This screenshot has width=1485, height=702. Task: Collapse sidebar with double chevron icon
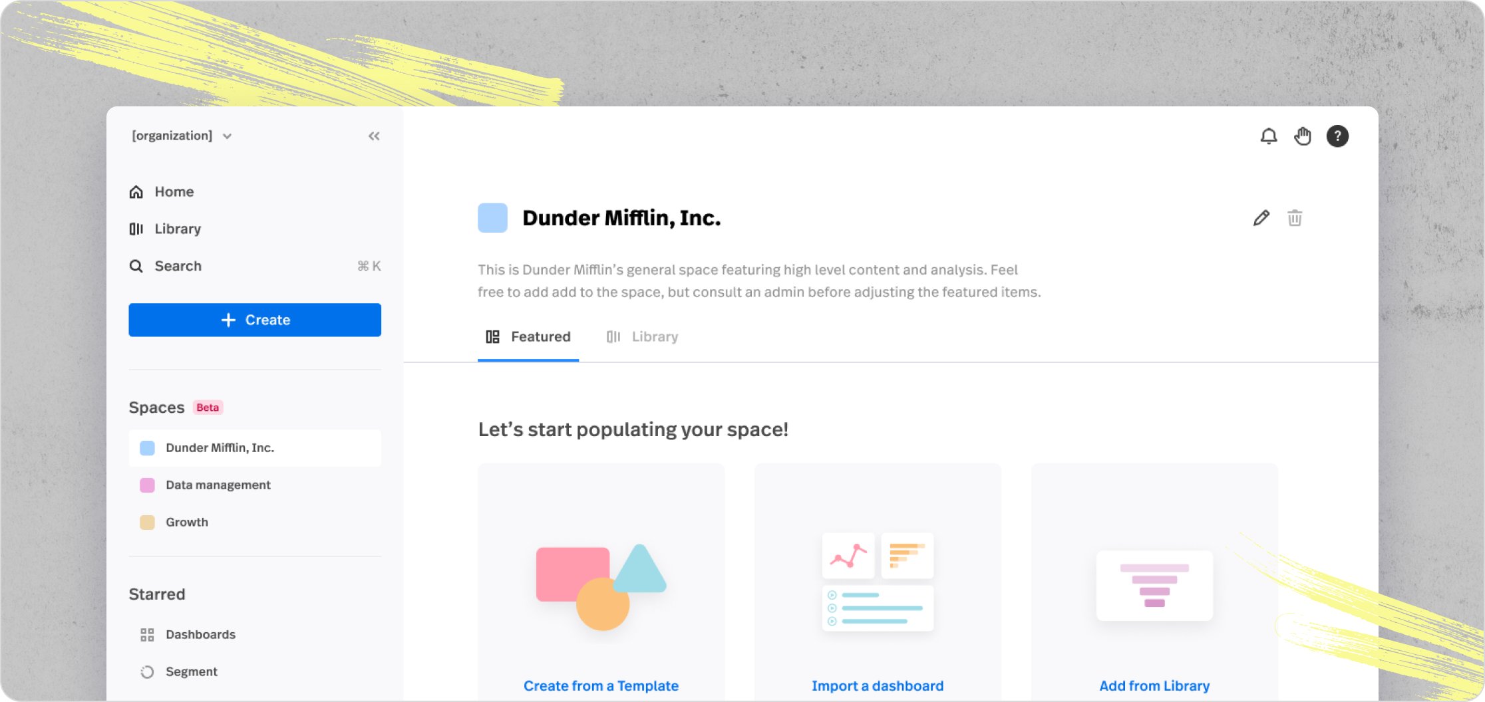click(x=374, y=136)
